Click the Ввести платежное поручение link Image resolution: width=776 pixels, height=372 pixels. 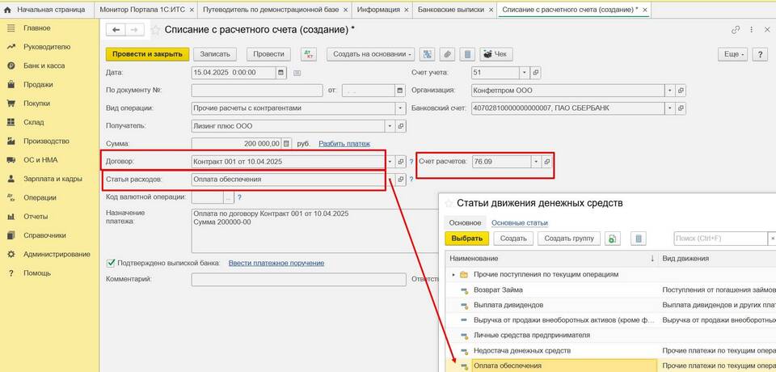[276, 263]
